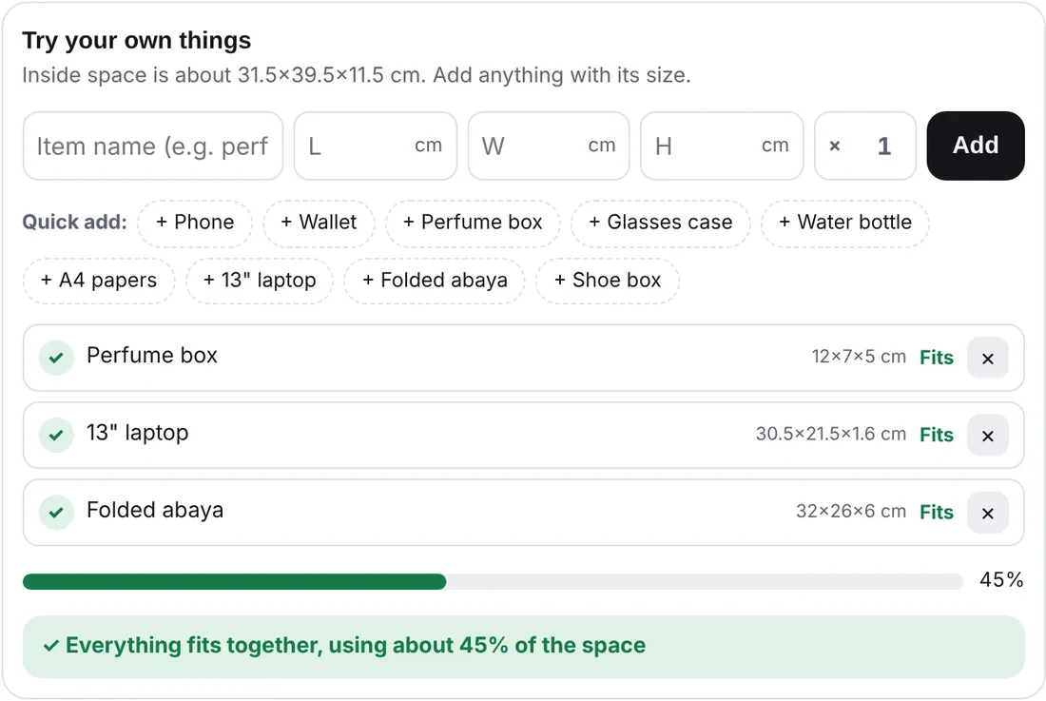
Task: Quick add A4 papers
Action: coord(99,281)
